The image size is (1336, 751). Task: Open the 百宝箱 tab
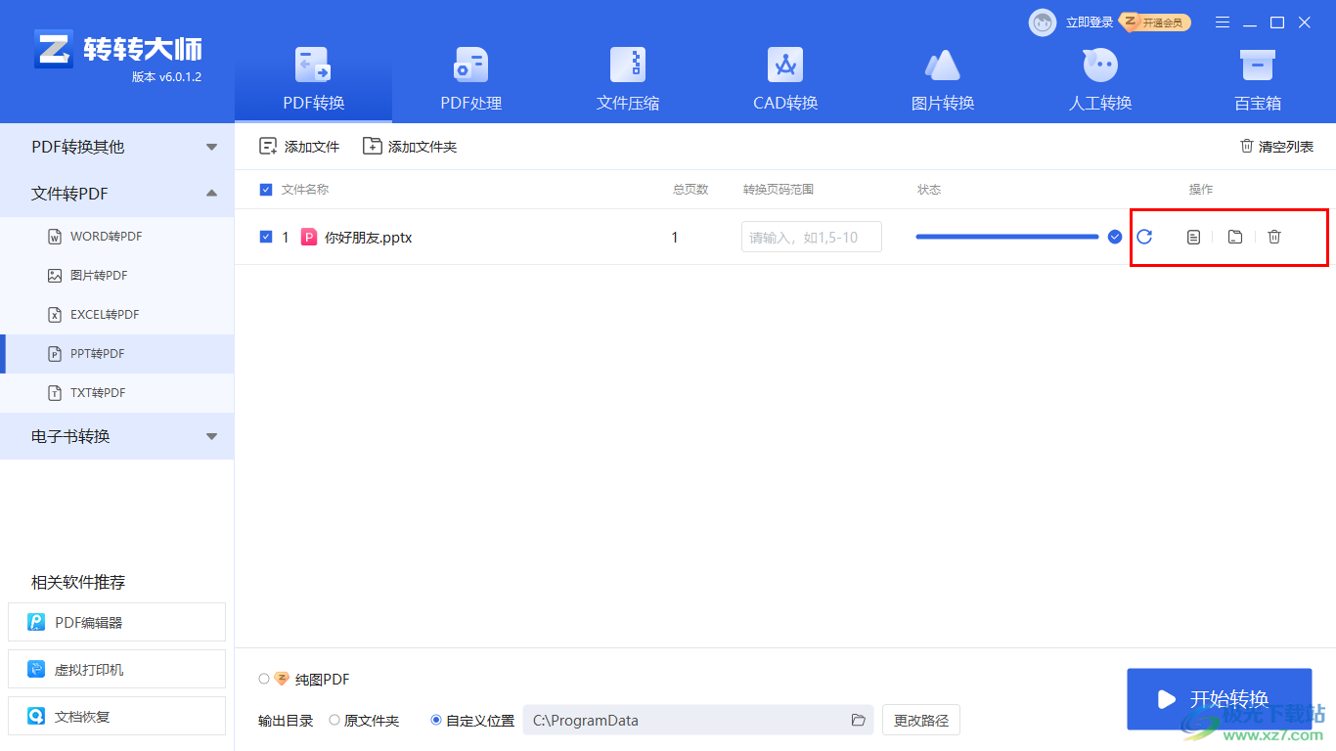coord(1257,78)
